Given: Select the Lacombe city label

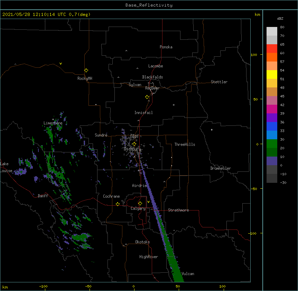Looking at the screenshot, I should 156,66.
